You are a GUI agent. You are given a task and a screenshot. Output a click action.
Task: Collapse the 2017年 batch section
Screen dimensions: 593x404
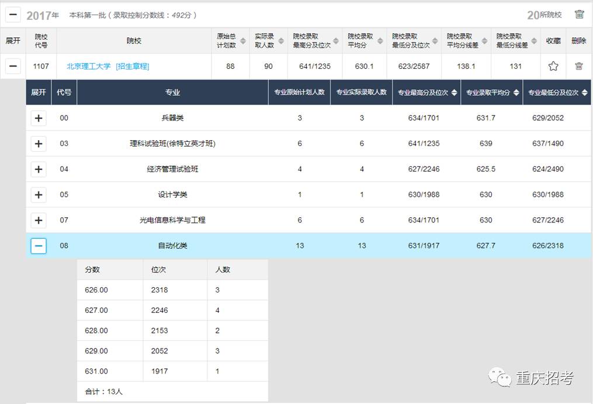click(13, 15)
